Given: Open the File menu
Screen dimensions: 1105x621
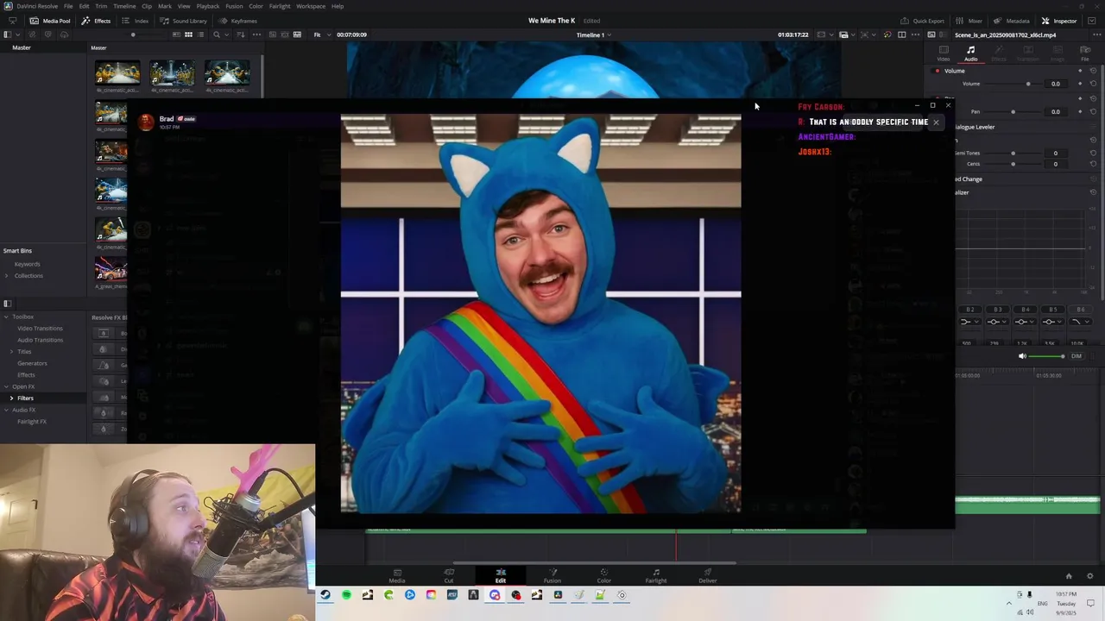Looking at the screenshot, I should (x=68, y=6).
